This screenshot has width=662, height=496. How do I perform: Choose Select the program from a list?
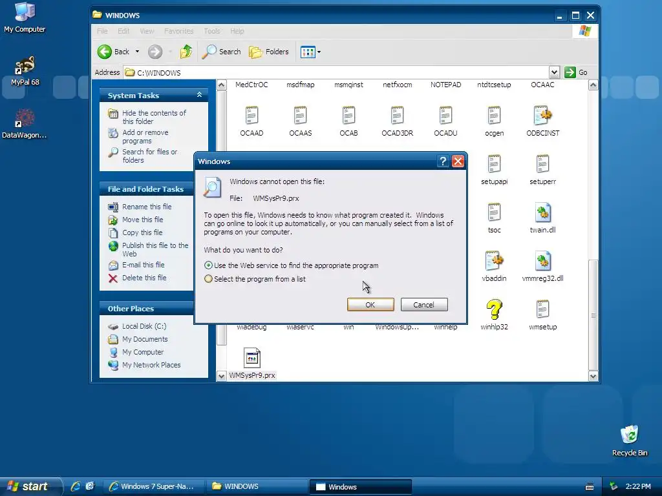click(208, 279)
